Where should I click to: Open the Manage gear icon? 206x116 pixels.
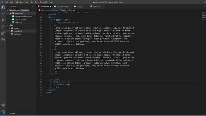3,112
